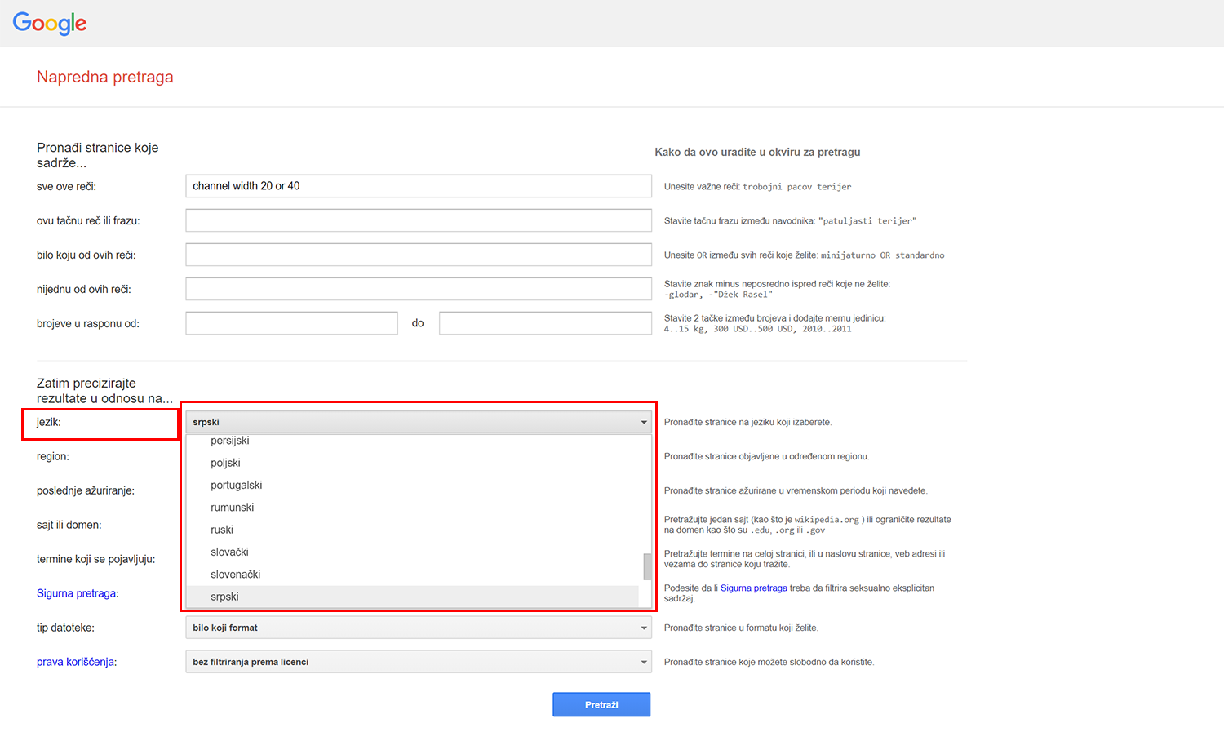Click the 'sve ove reči' input field

(x=419, y=186)
